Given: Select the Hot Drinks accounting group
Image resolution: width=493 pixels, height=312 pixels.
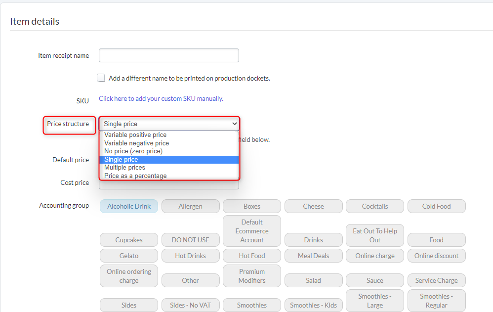Looking at the screenshot, I should (x=190, y=256).
